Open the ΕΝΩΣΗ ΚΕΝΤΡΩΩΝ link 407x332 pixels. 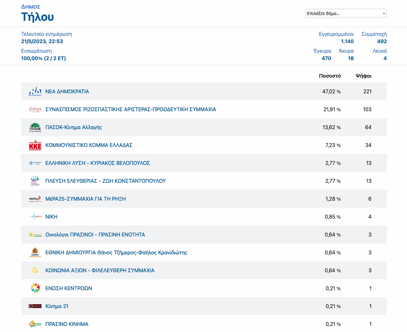[69, 288]
